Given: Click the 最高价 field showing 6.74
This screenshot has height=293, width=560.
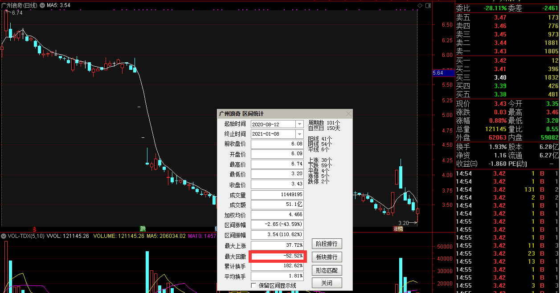Looking at the screenshot, I should pyautogui.click(x=278, y=164).
